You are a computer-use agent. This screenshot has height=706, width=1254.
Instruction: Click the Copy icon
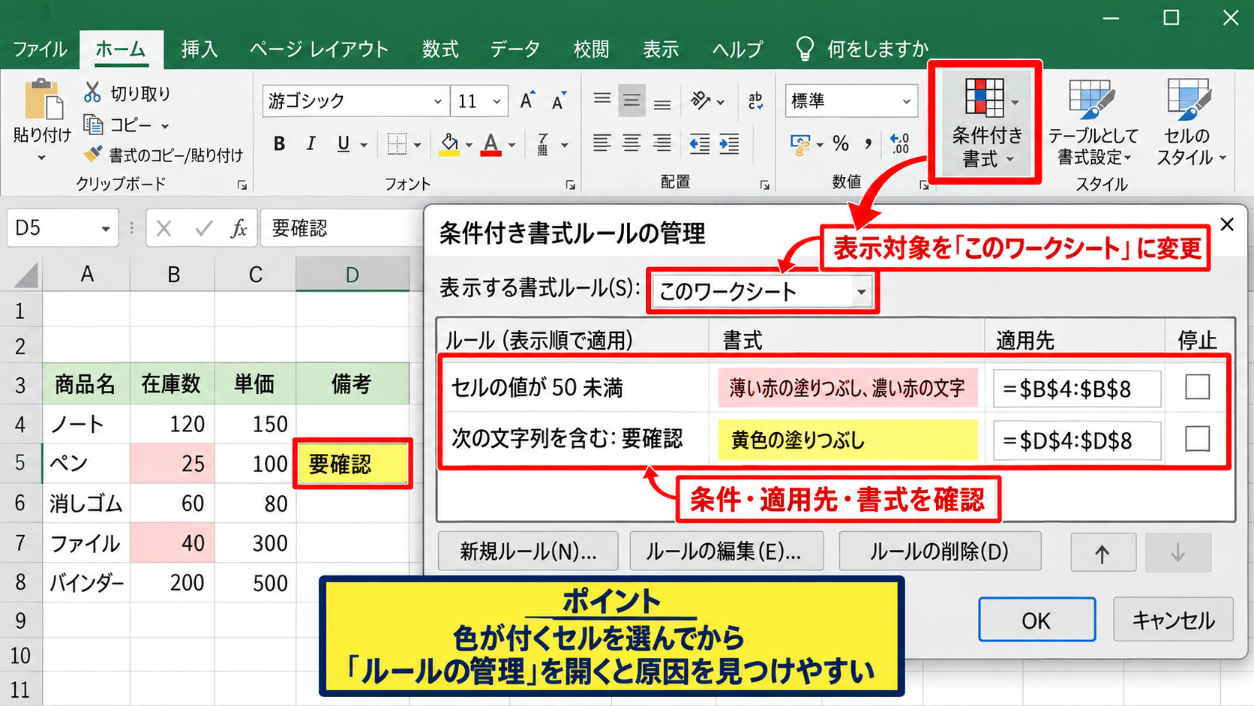(x=93, y=125)
